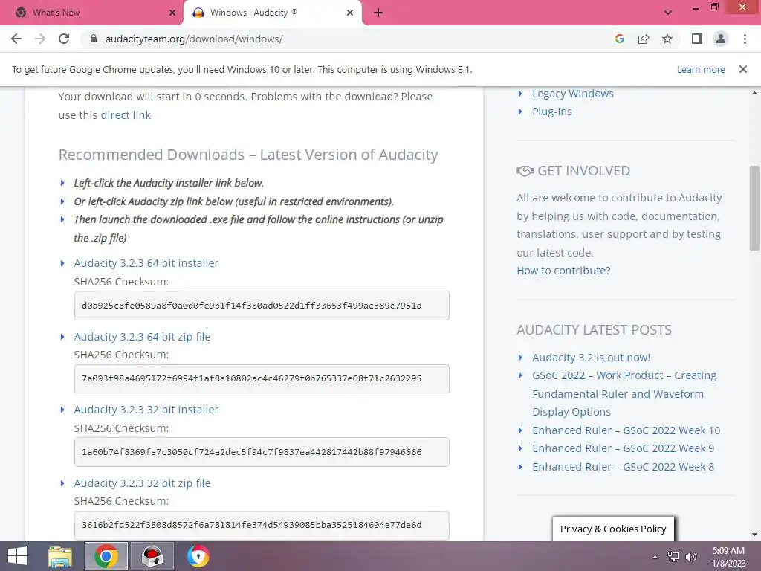The image size is (761, 571).
Task: Open the keyhole shield app on the taskbar
Action: [198, 556]
